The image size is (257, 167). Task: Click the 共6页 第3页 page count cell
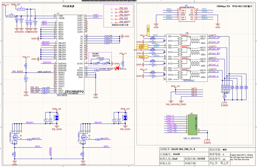click(x=219, y=163)
